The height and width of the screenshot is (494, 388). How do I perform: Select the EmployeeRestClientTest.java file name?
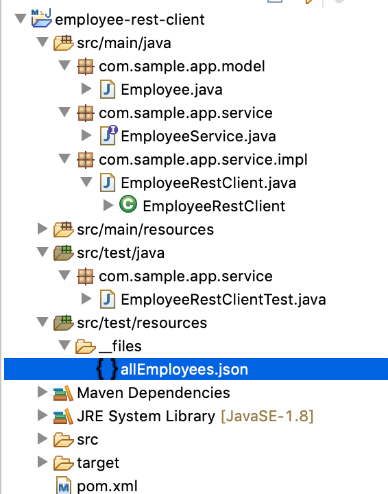(223, 300)
